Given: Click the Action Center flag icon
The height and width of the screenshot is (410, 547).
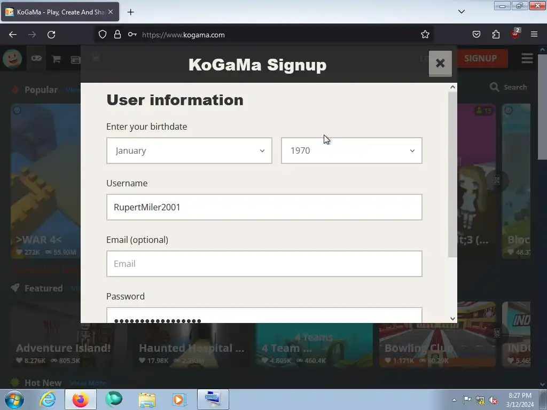Looking at the screenshot, I should point(467,400).
